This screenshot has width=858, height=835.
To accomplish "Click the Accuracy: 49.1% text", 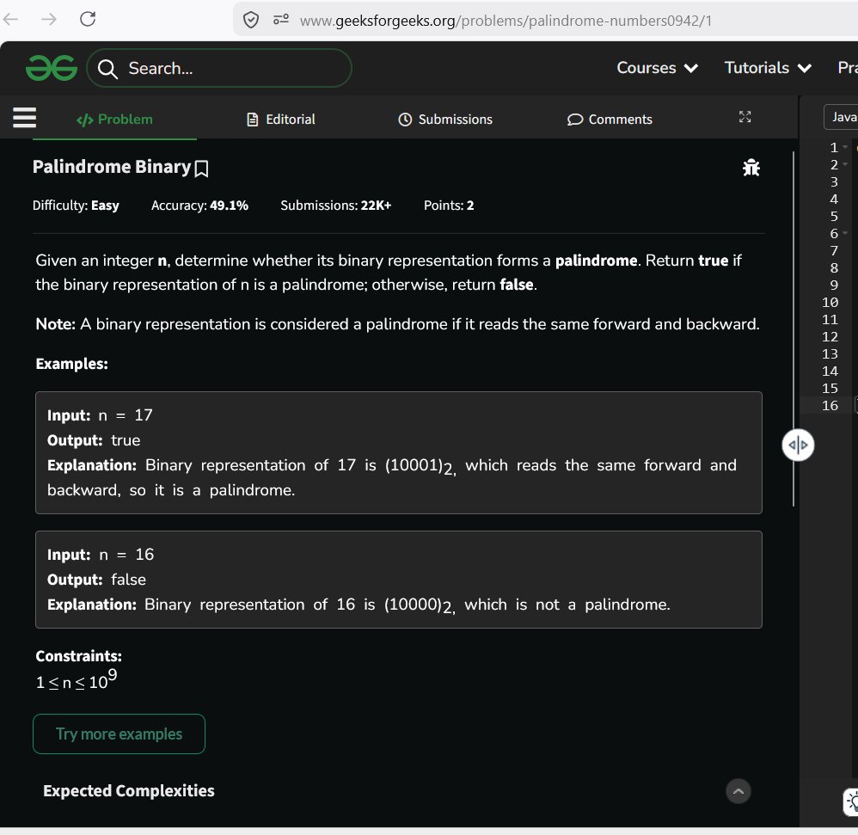I will click(199, 206).
